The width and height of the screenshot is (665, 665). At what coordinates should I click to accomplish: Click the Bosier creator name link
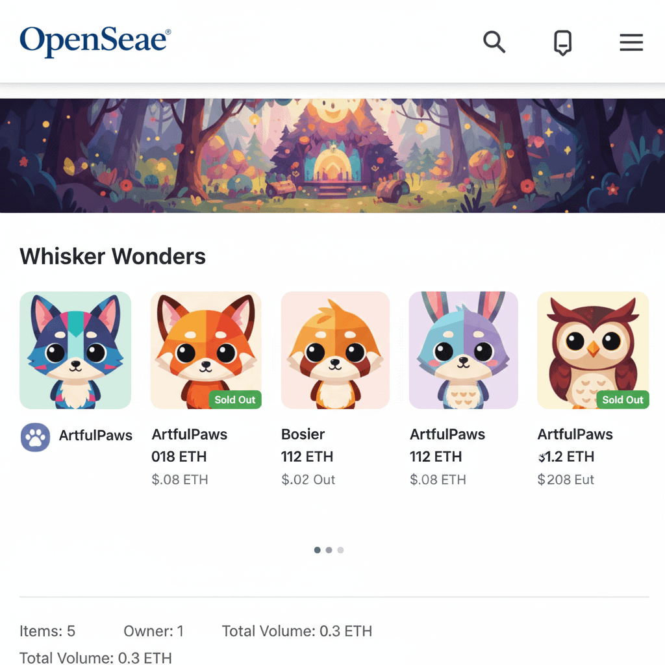pyautogui.click(x=303, y=434)
